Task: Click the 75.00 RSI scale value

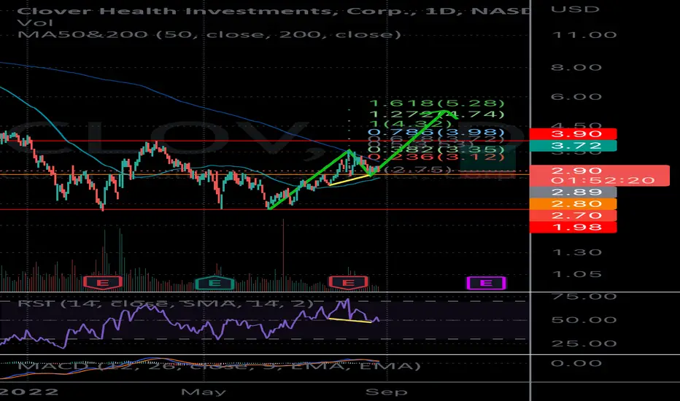Action: point(584,297)
